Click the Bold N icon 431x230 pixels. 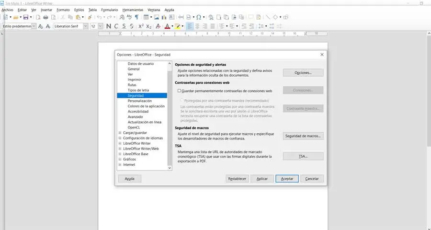click(x=109, y=26)
